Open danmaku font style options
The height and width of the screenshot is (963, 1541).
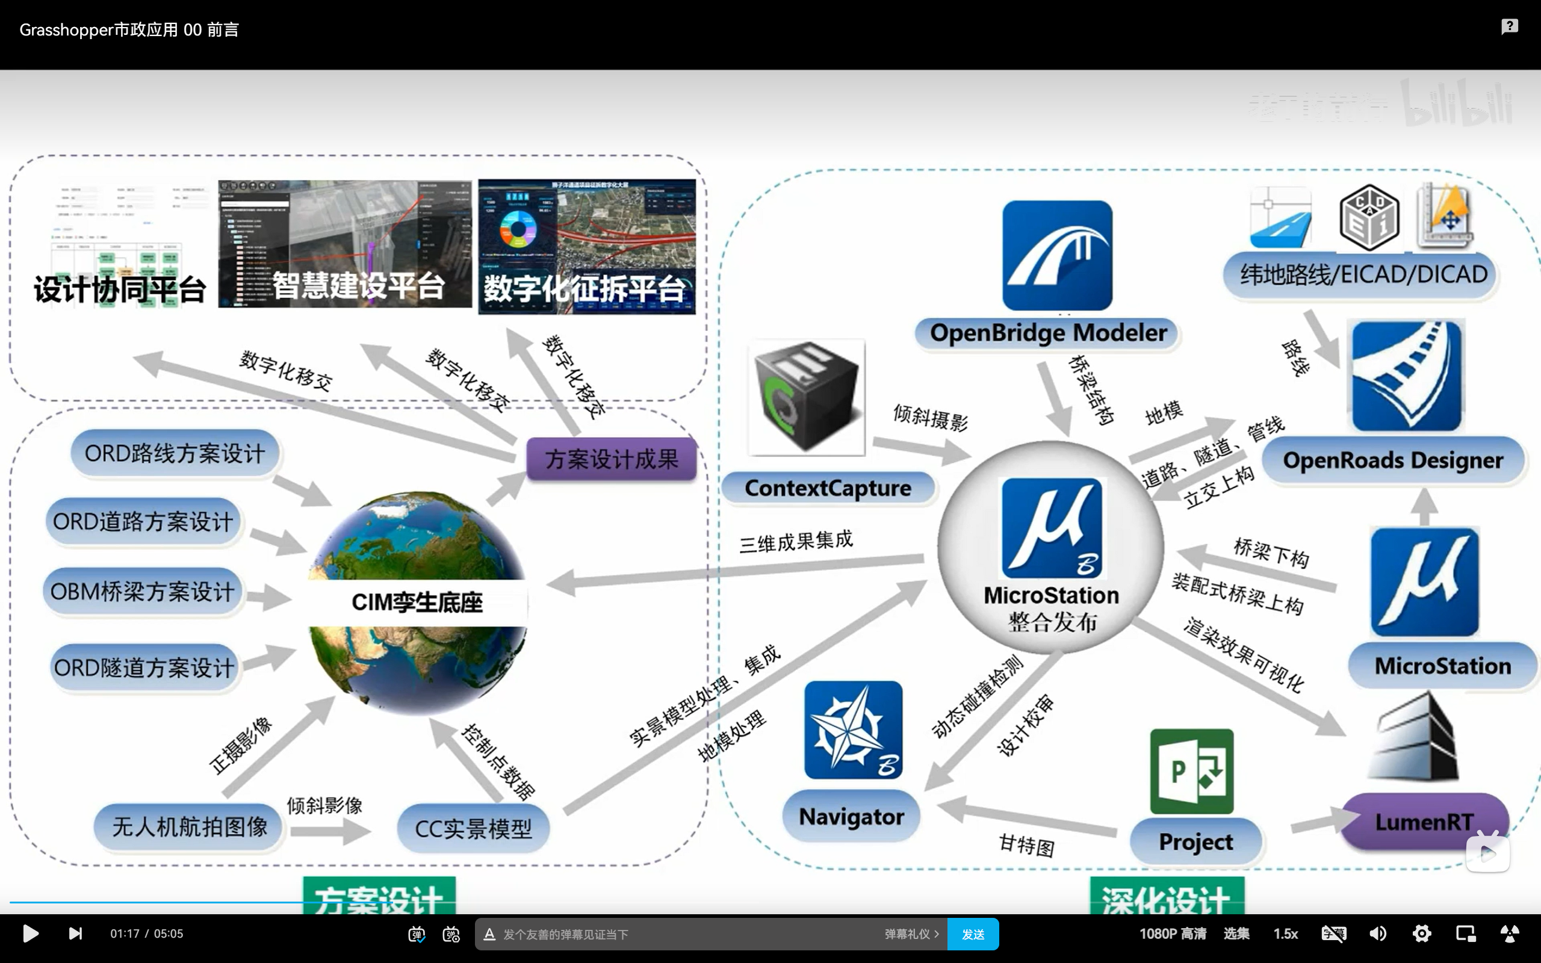(489, 934)
